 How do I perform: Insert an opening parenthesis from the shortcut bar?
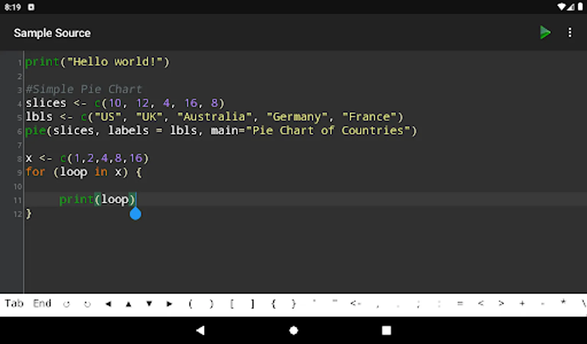tap(190, 304)
